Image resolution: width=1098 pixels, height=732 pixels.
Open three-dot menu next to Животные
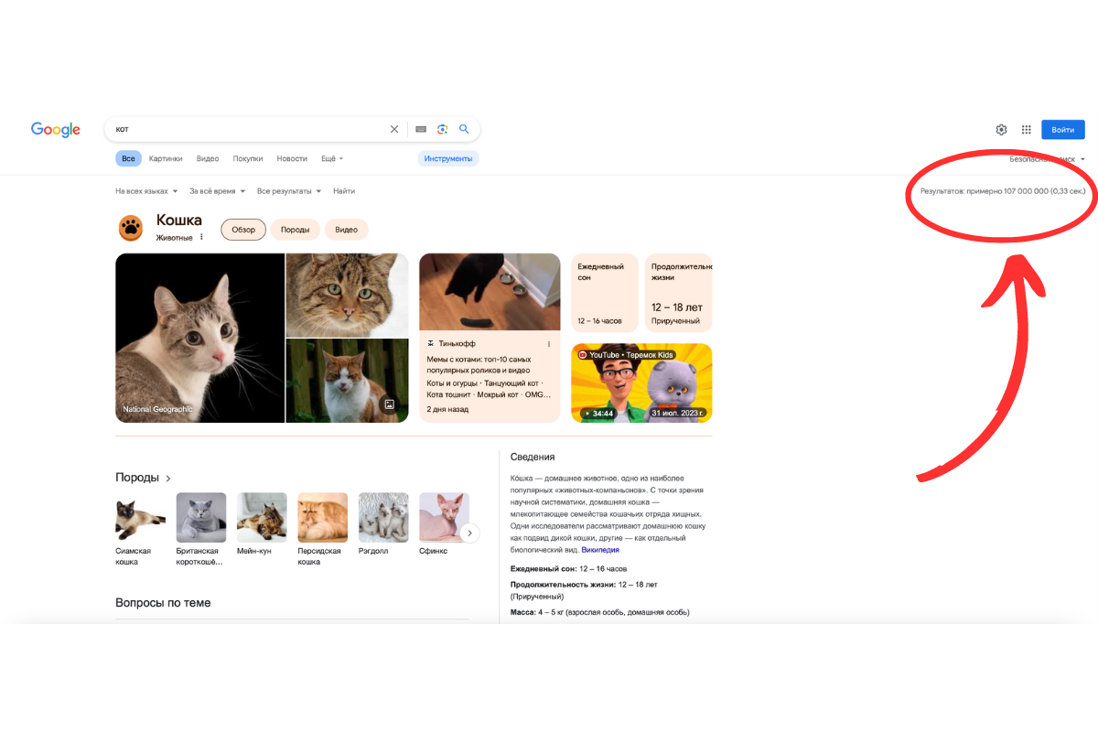point(201,237)
